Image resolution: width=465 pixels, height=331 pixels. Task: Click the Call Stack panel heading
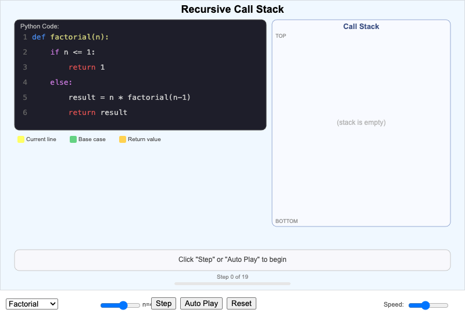(361, 27)
